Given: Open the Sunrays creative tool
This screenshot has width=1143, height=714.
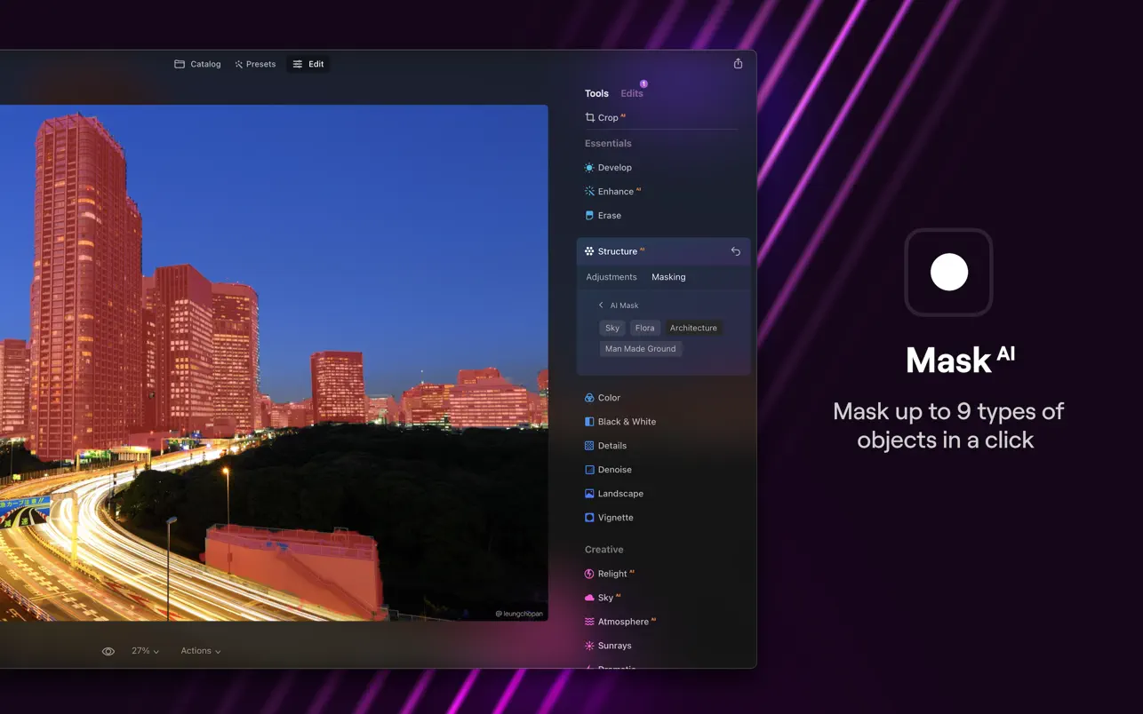Looking at the screenshot, I should coord(614,646).
